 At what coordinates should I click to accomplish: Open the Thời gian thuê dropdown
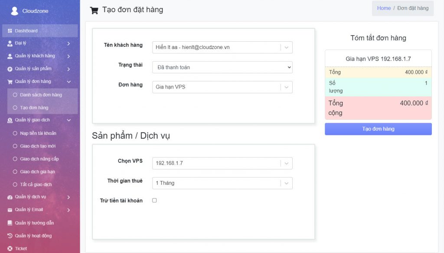pos(222,183)
